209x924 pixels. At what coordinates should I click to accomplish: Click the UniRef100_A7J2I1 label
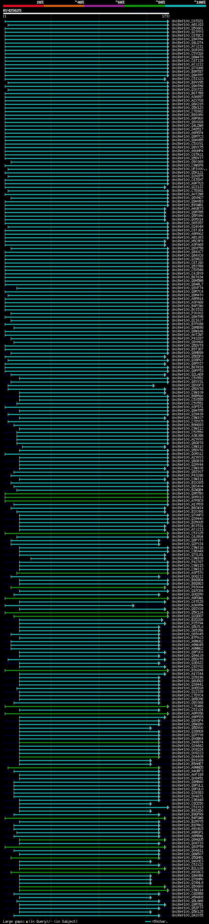point(187,46)
